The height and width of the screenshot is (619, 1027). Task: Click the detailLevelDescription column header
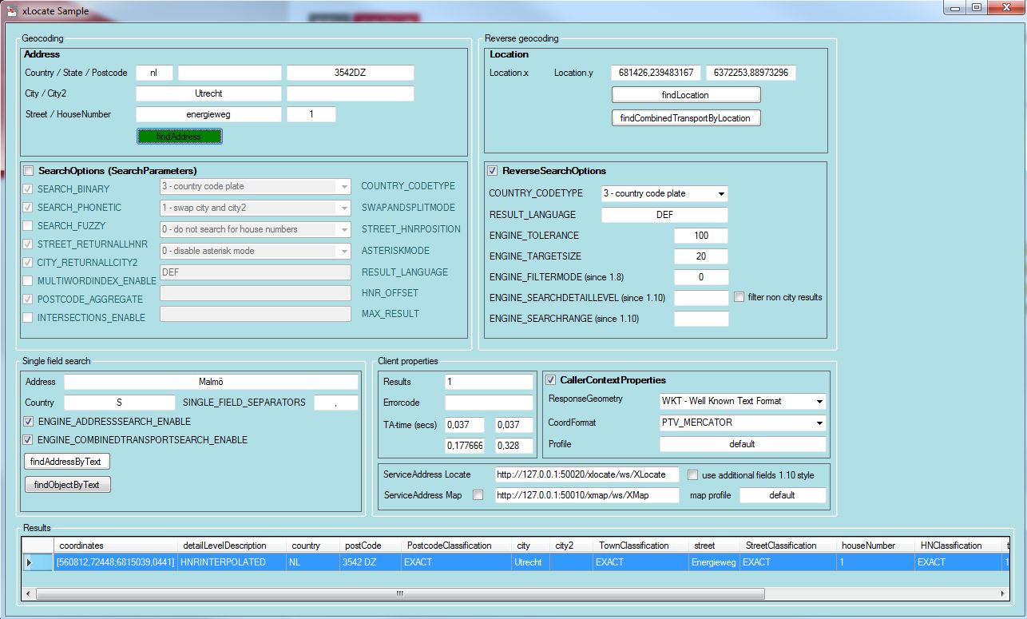click(225, 546)
